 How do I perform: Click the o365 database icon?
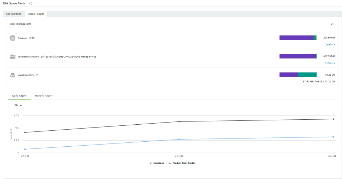13,38
